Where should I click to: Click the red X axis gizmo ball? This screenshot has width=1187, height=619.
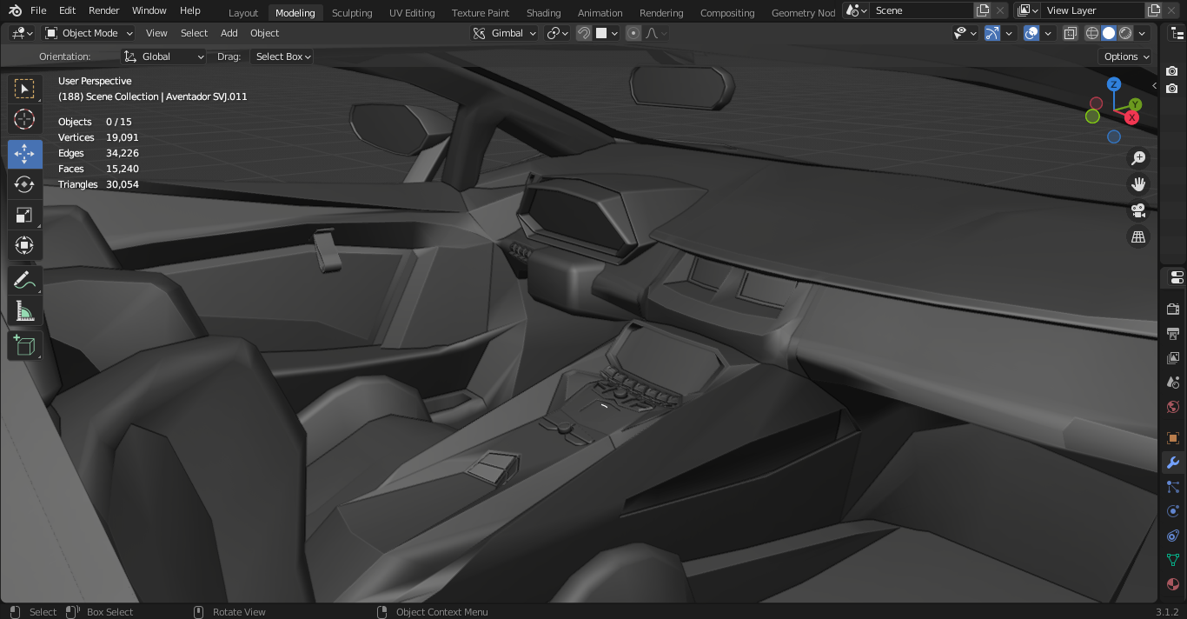point(1131,117)
